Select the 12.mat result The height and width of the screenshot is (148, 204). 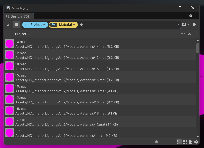100,55
